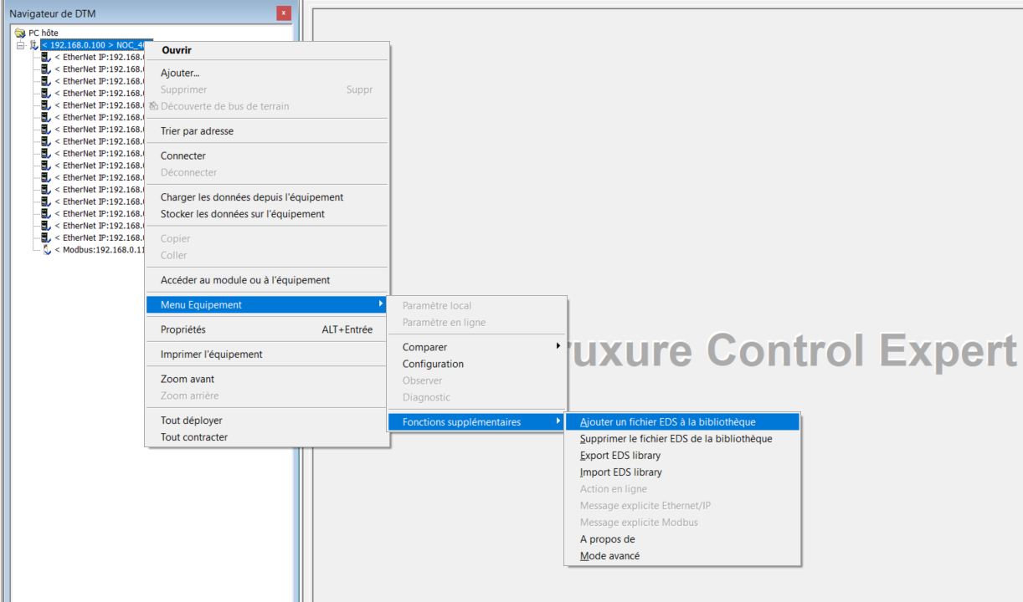This screenshot has height=602, width=1023.
Task: Choose Ajouter un fichier EDS à la bibliothèque
Action: point(667,422)
